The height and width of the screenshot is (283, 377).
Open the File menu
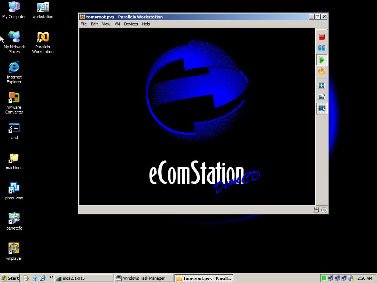(84, 24)
